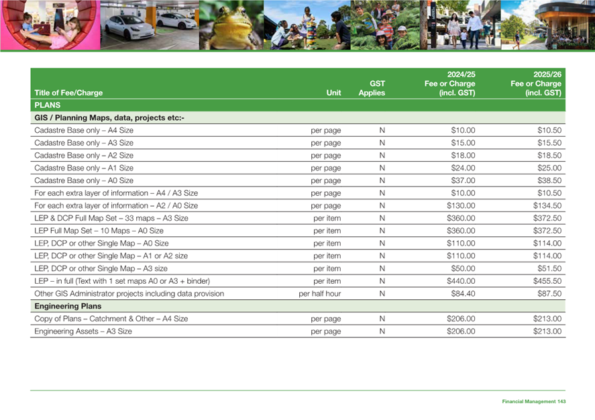Click 'Financial Management 143' page footer
The image size is (595, 420).
click(533, 401)
